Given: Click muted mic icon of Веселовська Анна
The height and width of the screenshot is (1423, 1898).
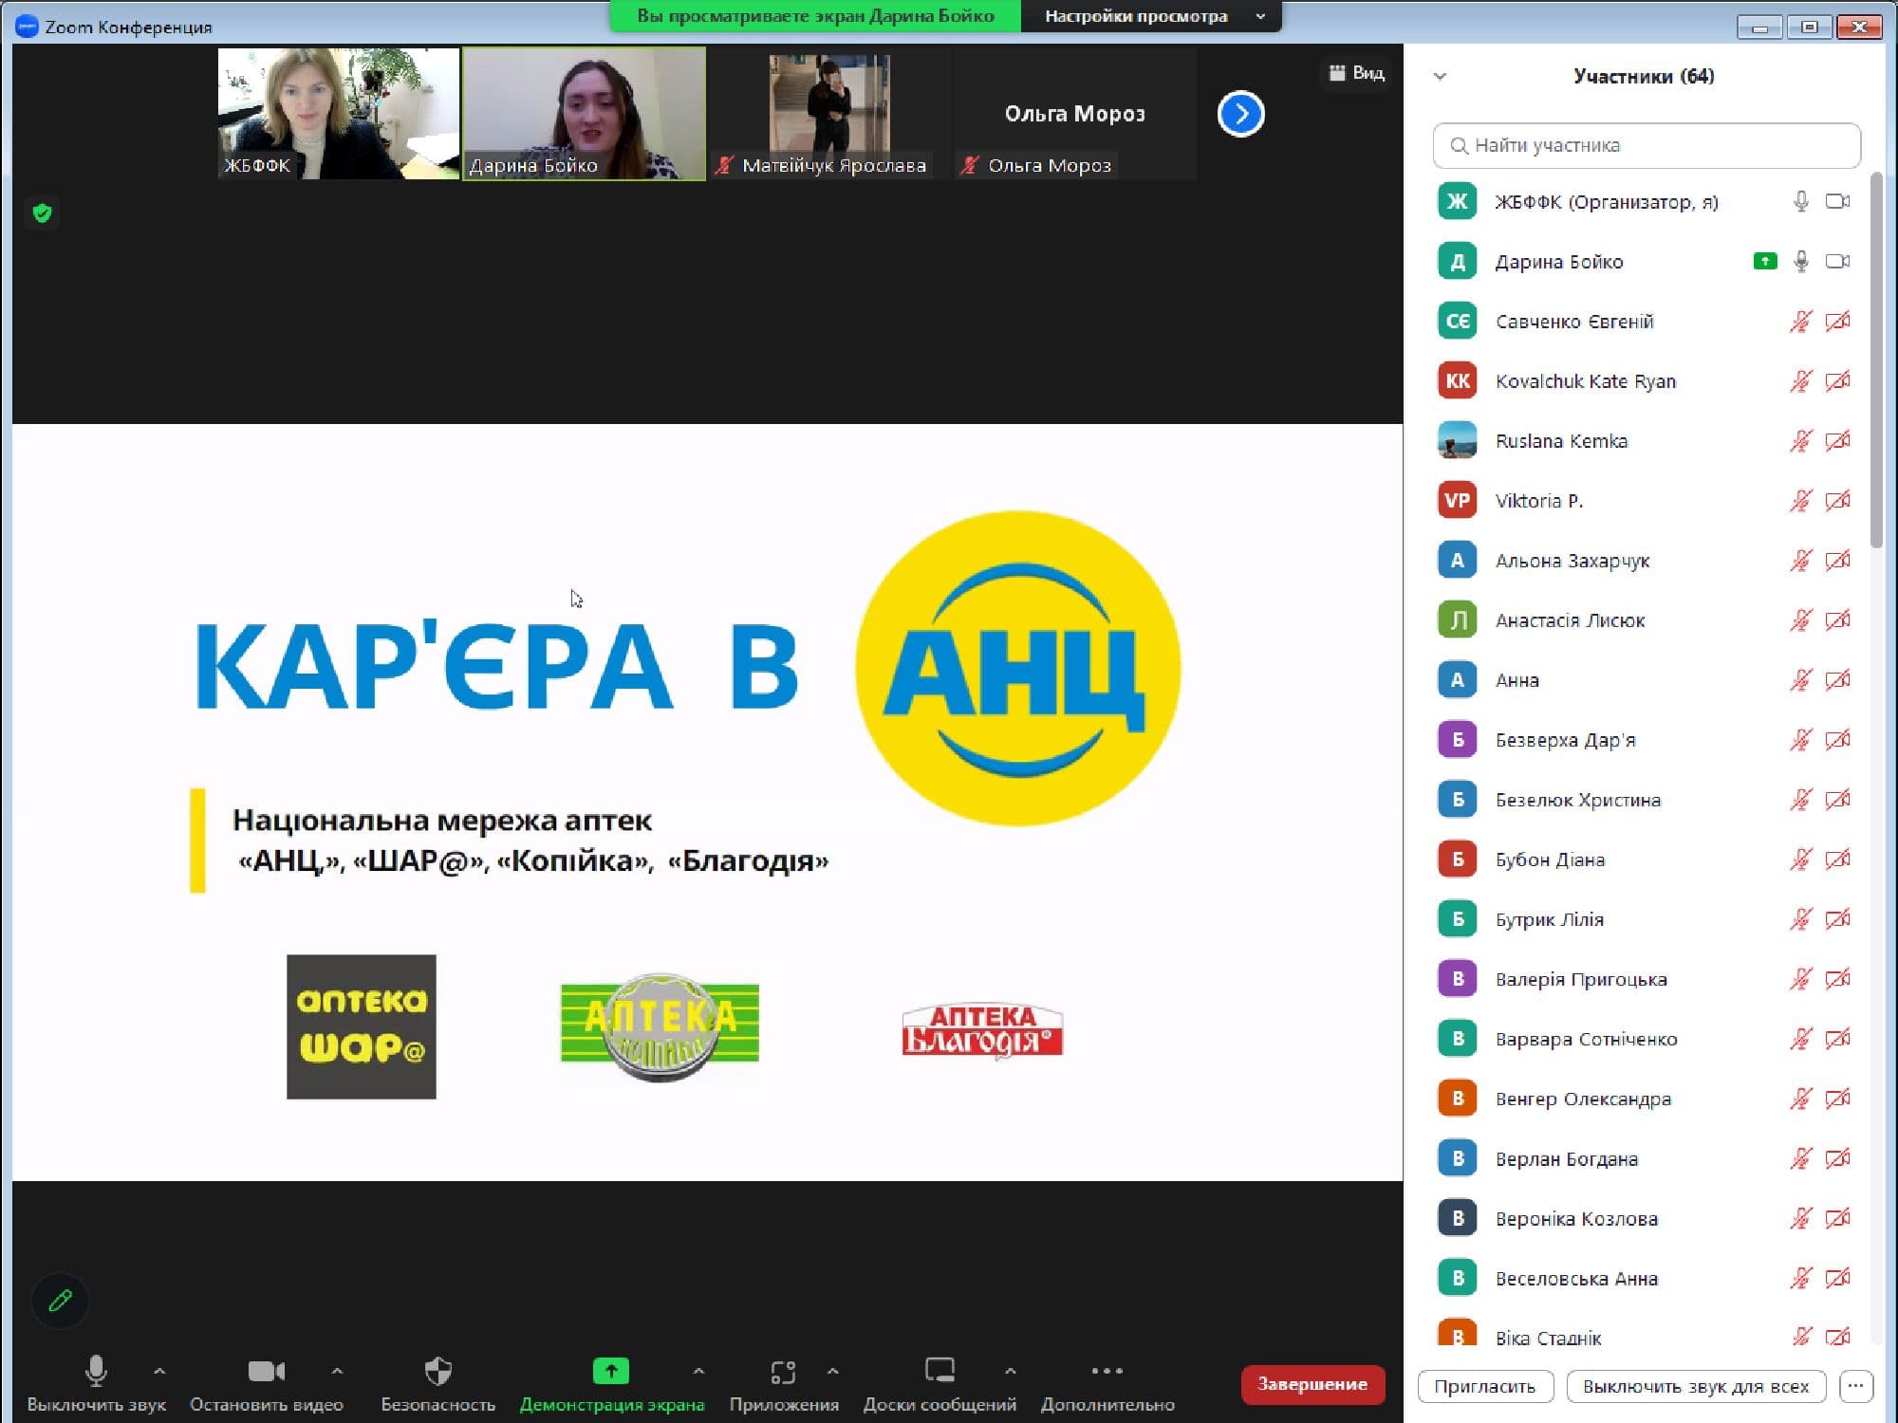Looking at the screenshot, I should tap(1800, 1278).
